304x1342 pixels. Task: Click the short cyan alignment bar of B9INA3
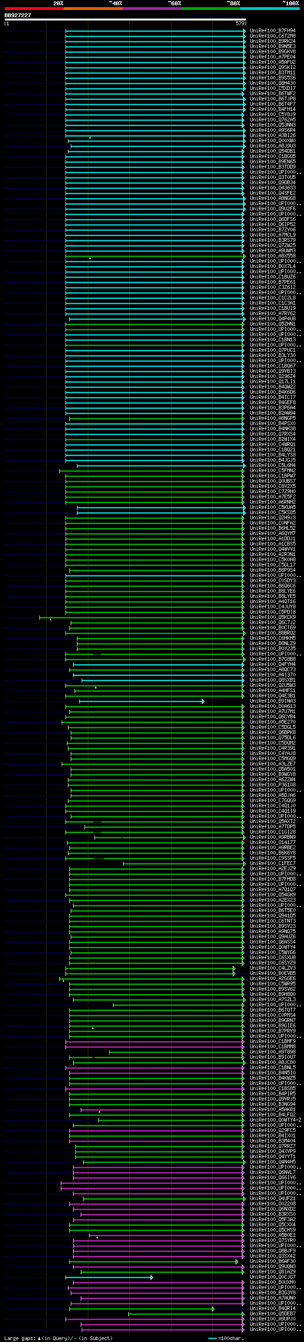(142, 702)
